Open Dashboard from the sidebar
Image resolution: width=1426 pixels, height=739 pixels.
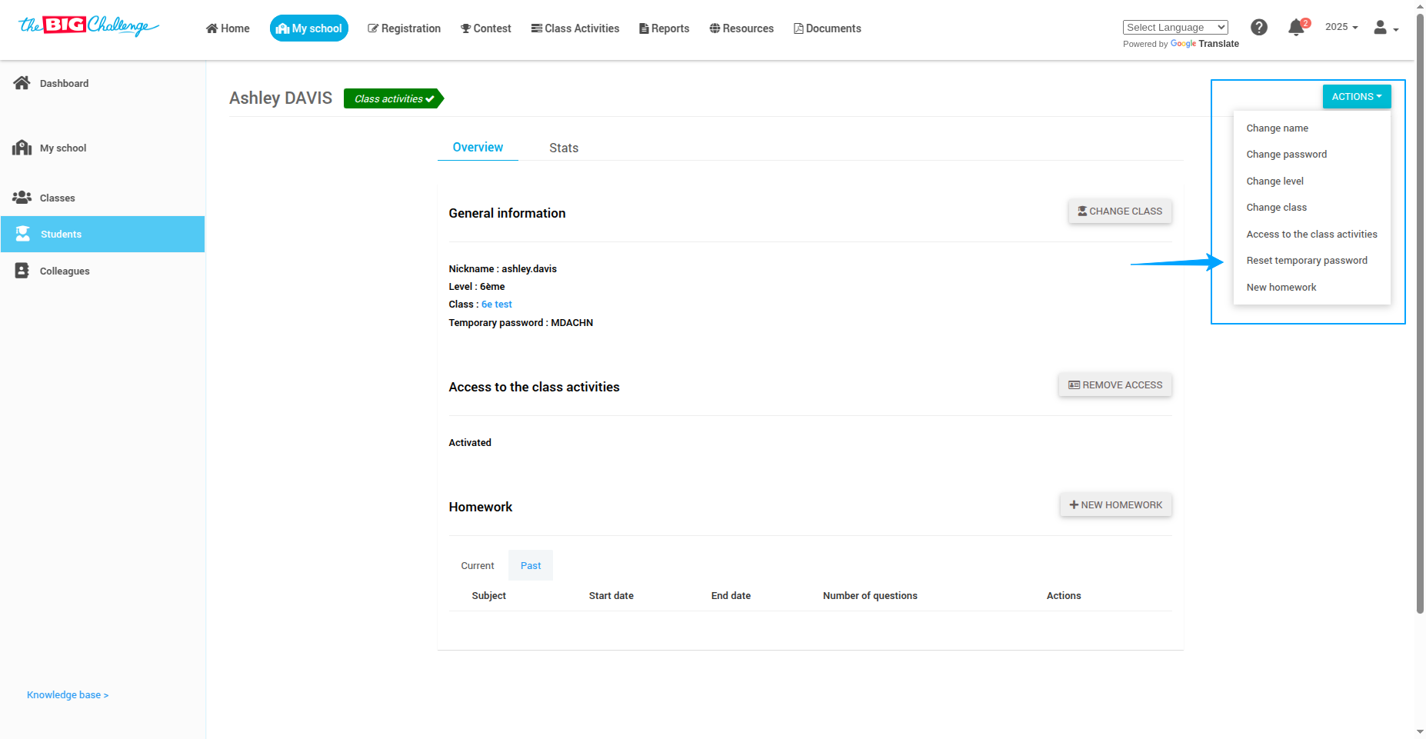point(64,84)
